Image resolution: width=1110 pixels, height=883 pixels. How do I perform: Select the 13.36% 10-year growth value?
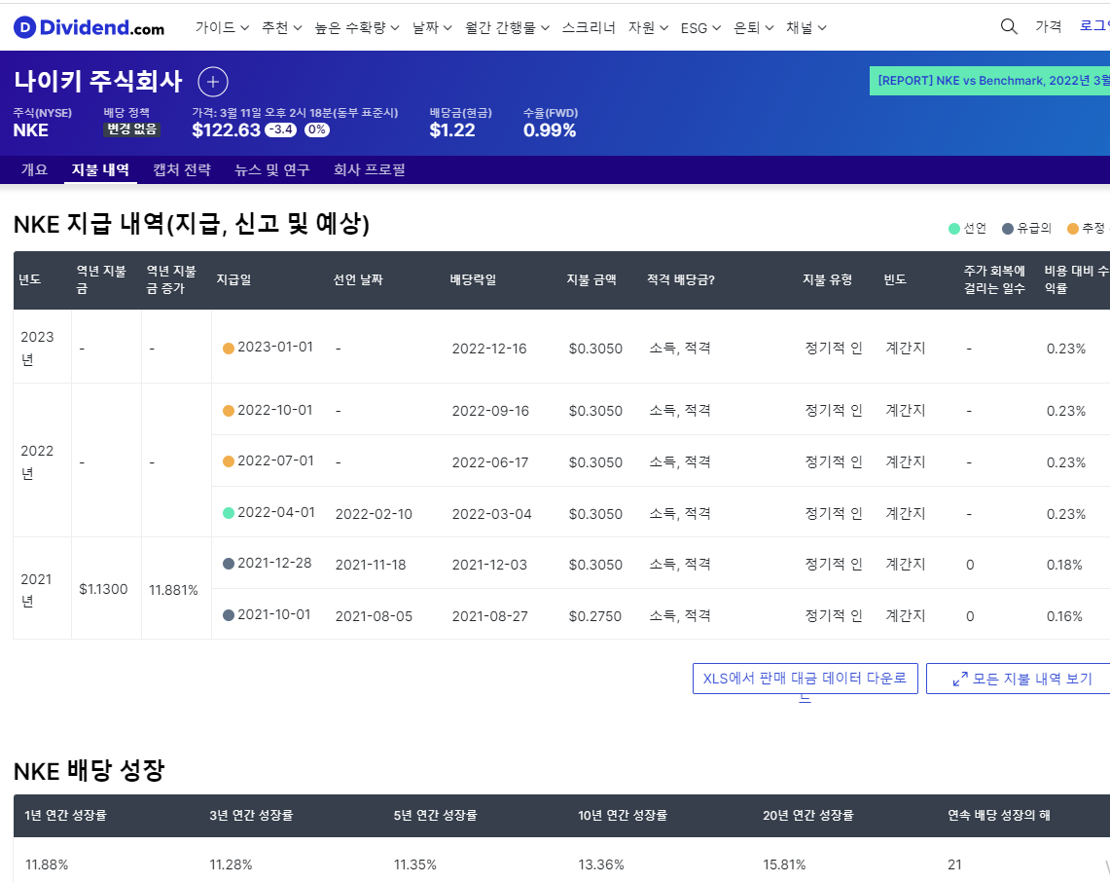[601, 865]
